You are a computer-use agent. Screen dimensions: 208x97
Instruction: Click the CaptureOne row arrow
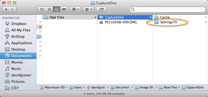click(x=151, y=17)
